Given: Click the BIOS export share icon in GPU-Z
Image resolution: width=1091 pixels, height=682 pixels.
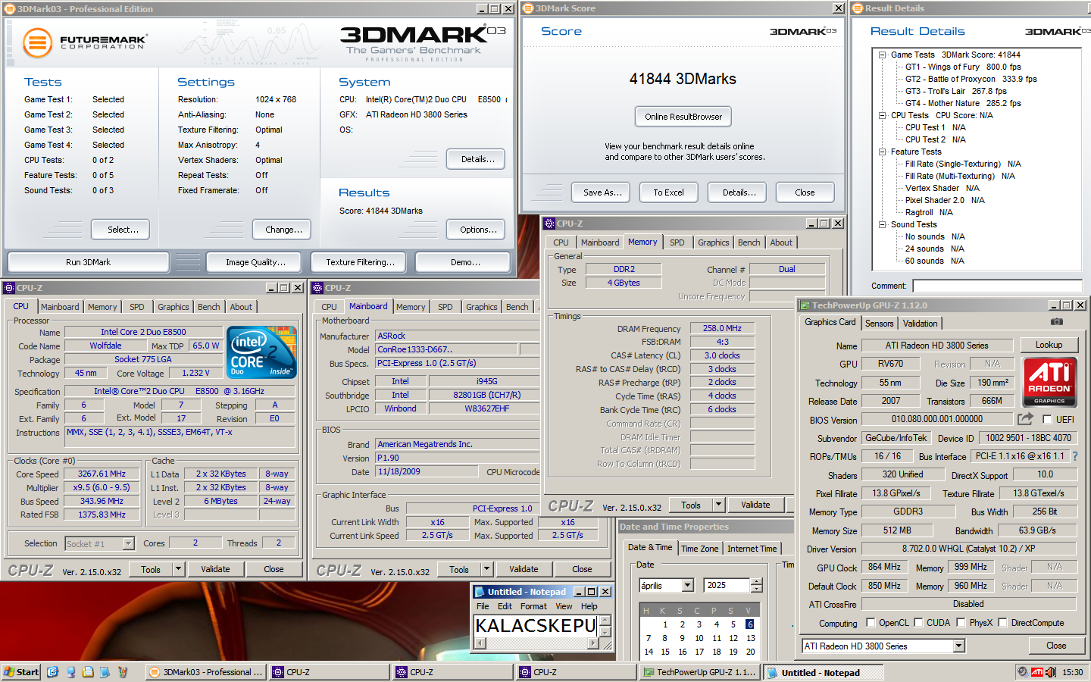Looking at the screenshot, I should coord(1025,418).
